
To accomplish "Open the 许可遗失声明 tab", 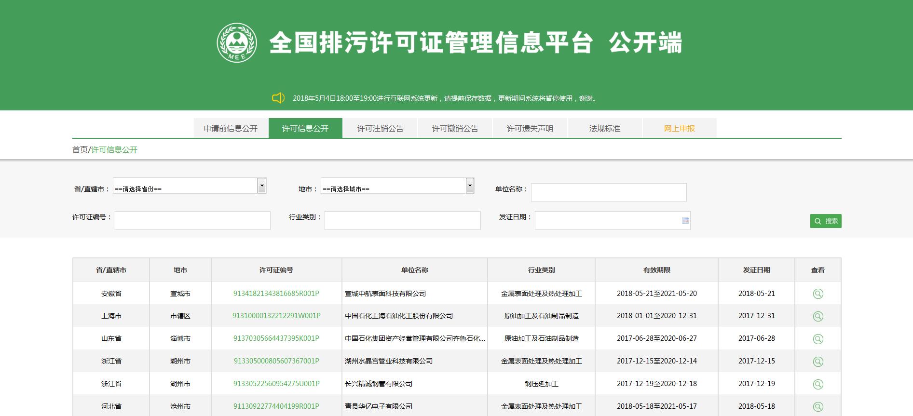I will tap(530, 128).
